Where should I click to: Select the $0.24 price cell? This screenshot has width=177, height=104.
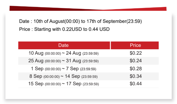coord(136,61)
